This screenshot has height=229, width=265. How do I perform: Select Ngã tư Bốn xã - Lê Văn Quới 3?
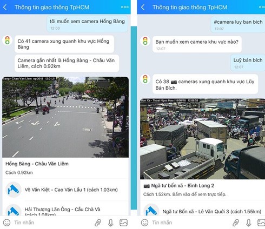click(212, 212)
